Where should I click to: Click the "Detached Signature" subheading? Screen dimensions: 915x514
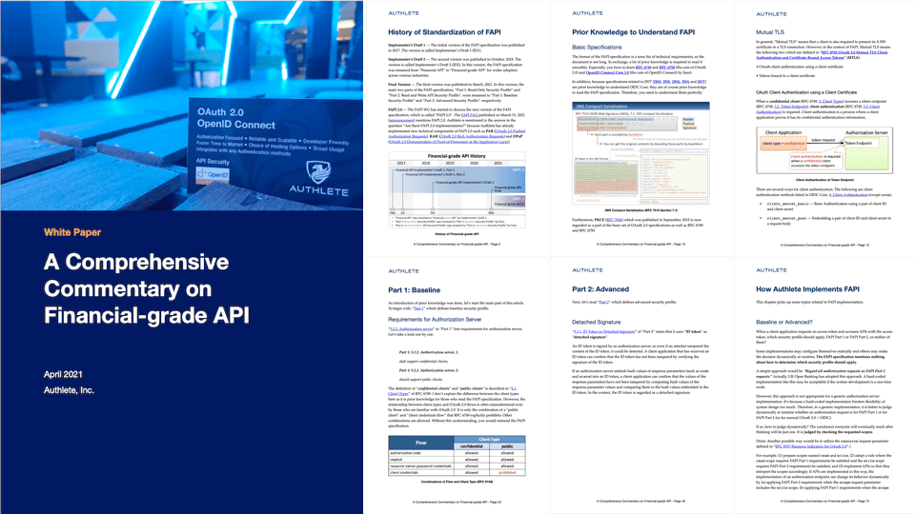[597, 322]
